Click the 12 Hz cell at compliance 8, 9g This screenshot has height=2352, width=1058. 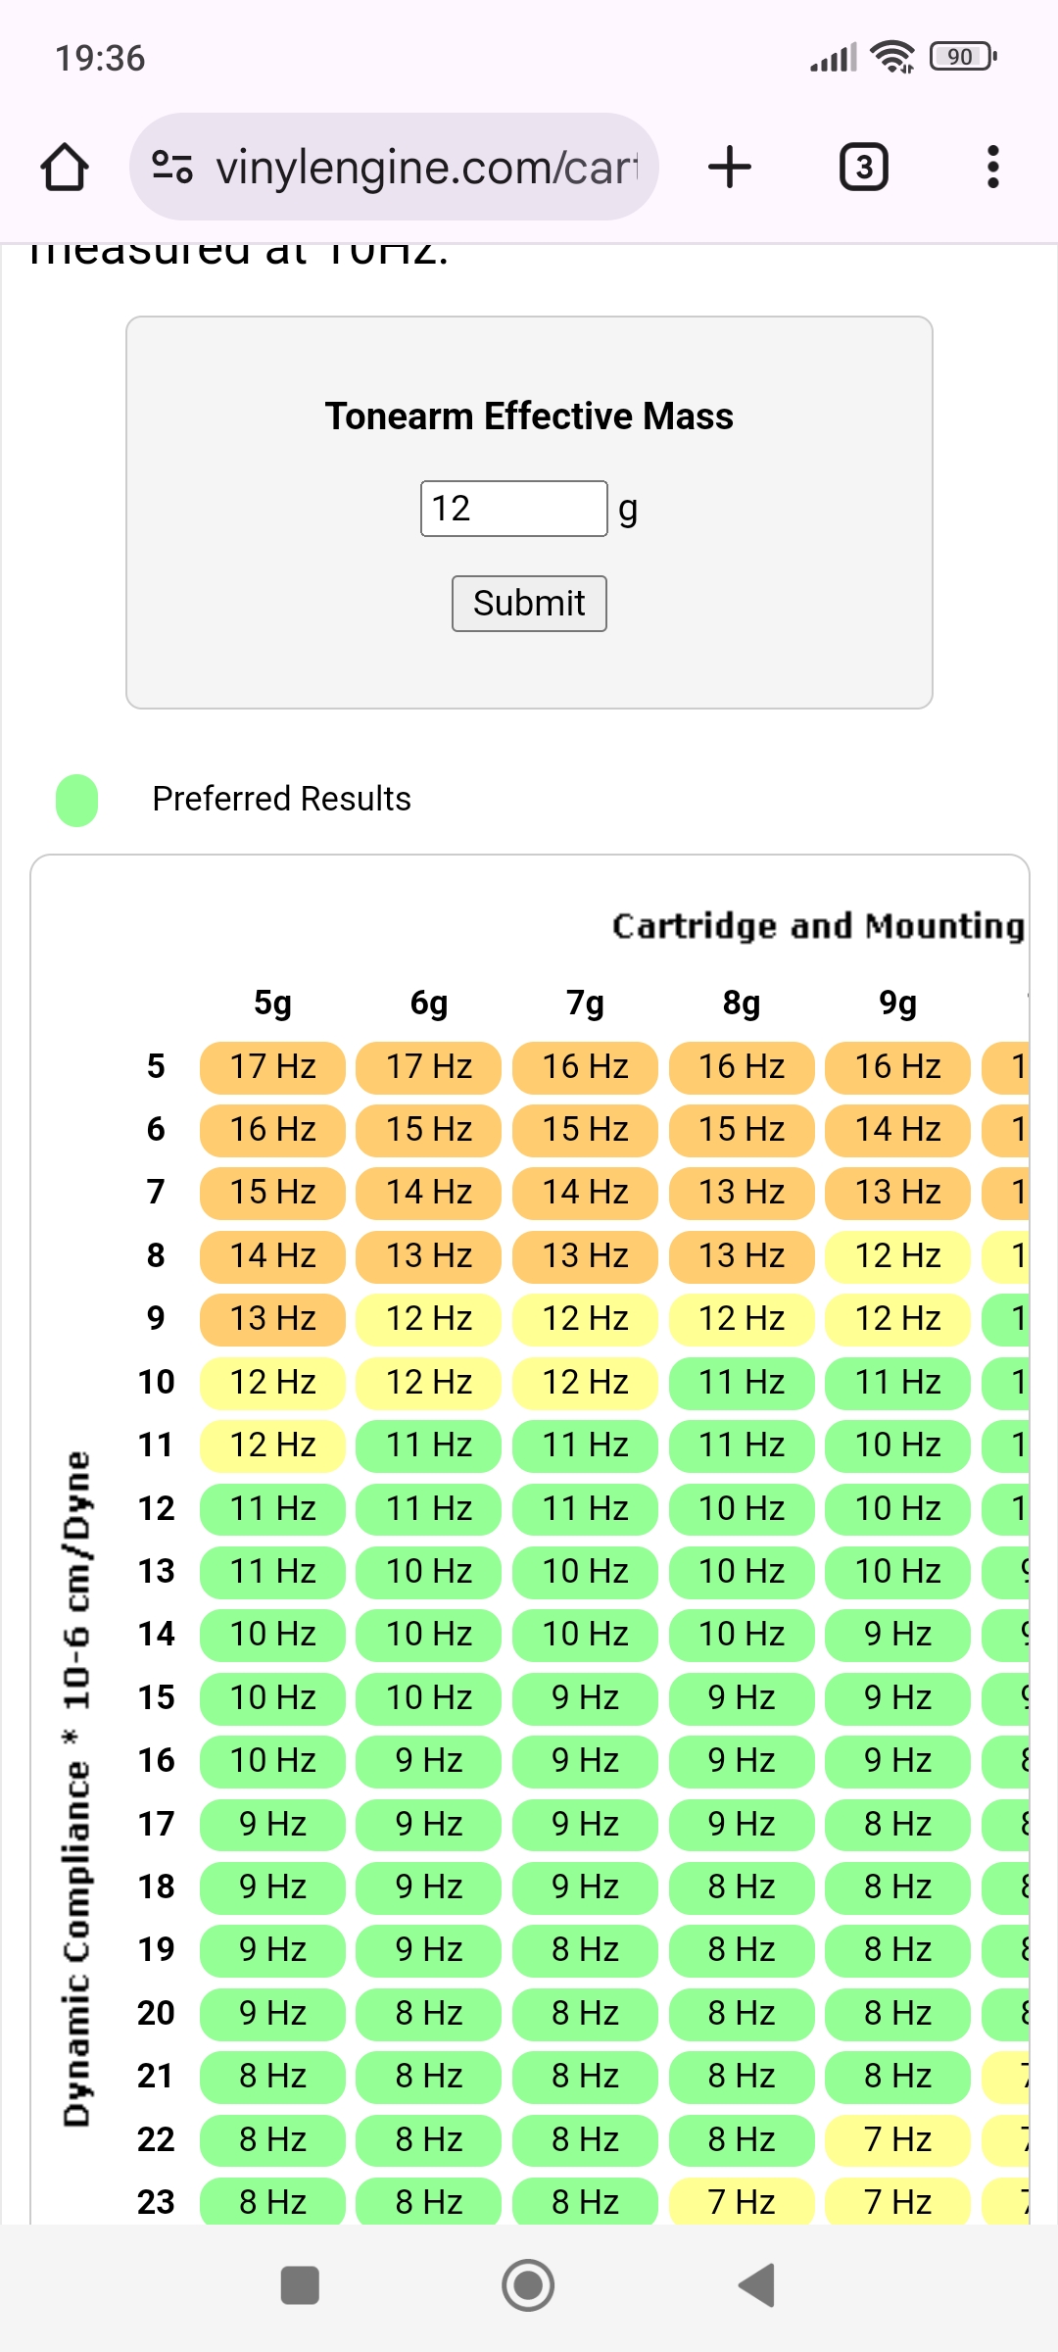point(898,1255)
